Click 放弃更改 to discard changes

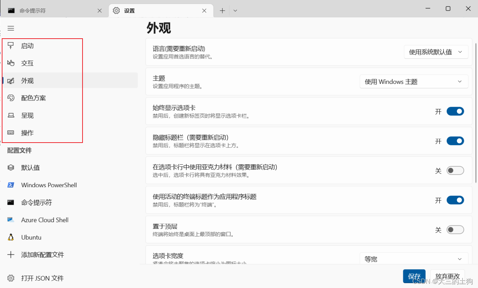tap(447, 276)
